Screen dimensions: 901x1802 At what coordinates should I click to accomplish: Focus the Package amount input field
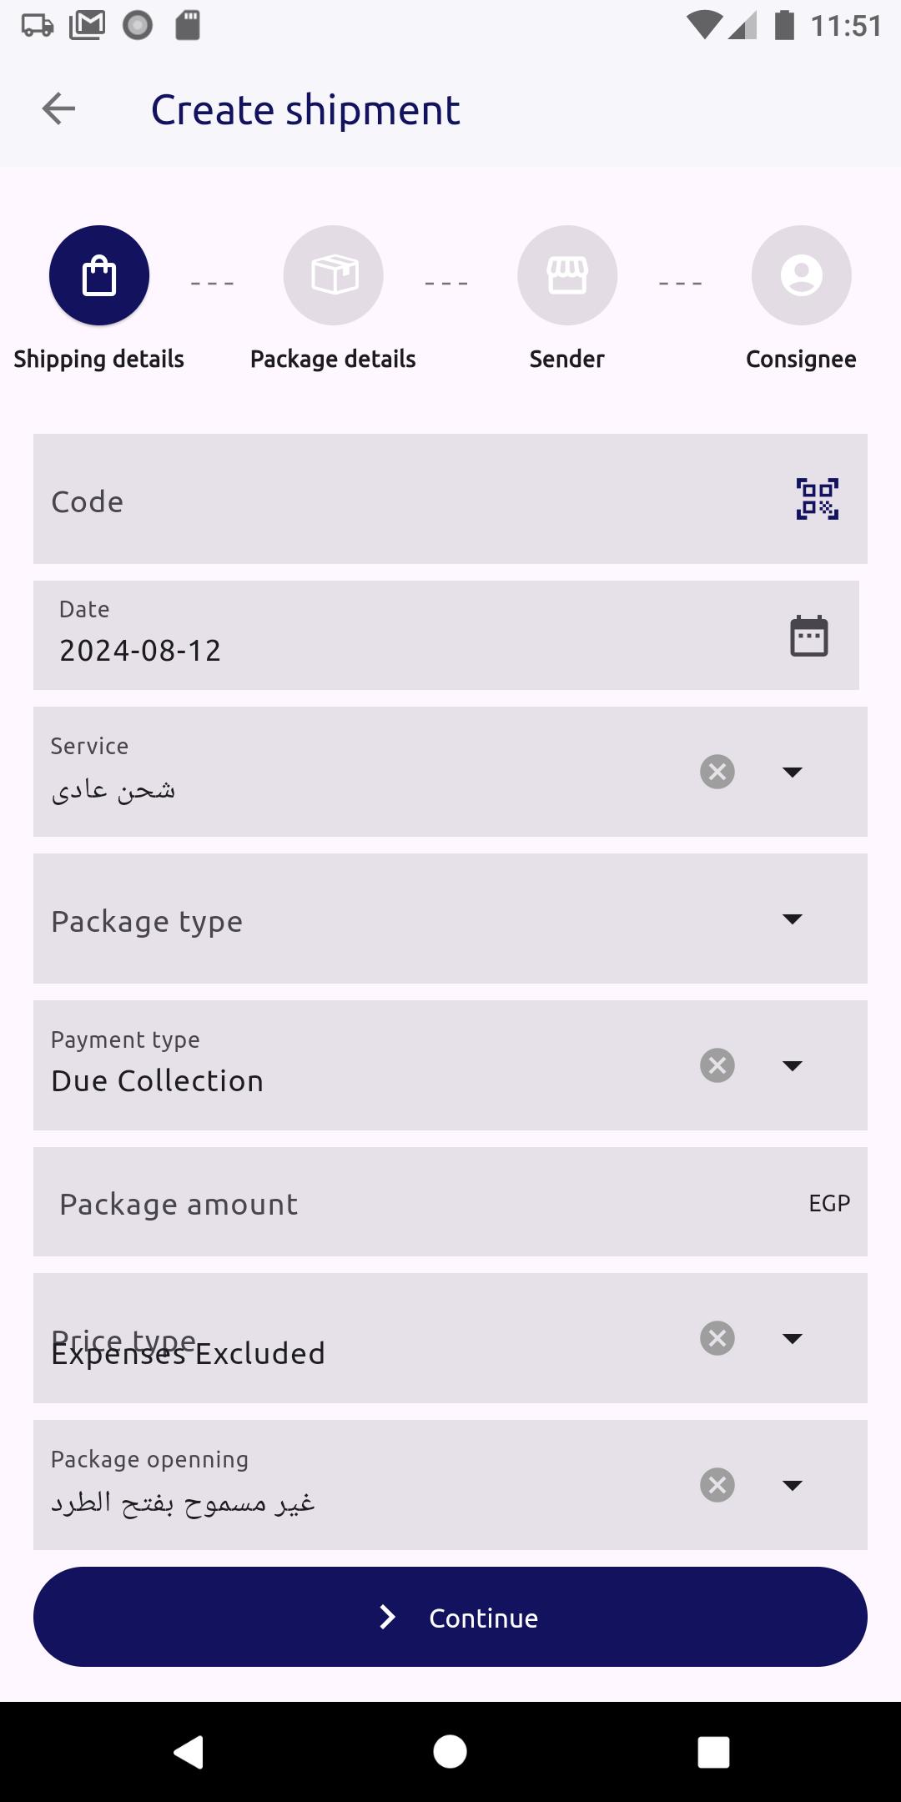pyautogui.click(x=450, y=1202)
